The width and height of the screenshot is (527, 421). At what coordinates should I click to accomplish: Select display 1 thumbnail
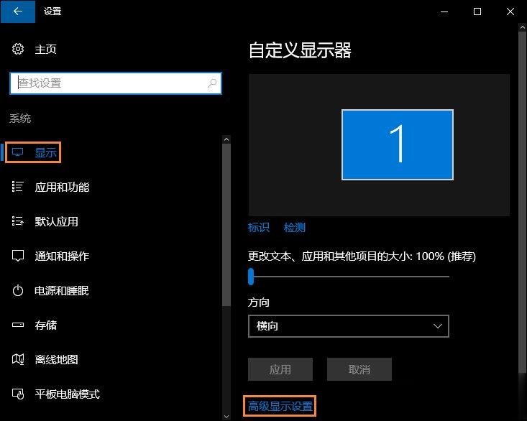[x=398, y=144]
